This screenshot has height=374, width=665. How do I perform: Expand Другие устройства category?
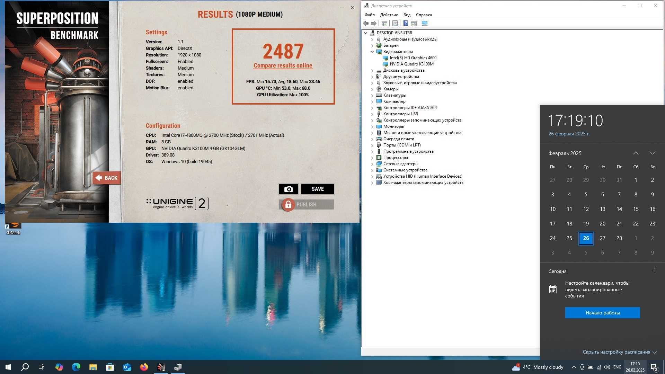point(372,77)
